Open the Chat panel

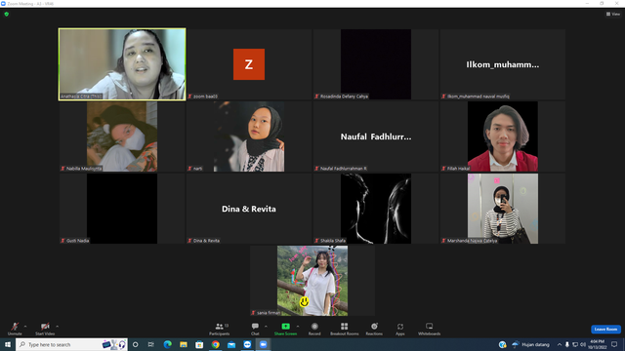coord(255,329)
